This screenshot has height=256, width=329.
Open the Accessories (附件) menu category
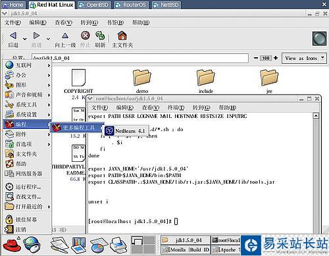[x=28, y=134]
